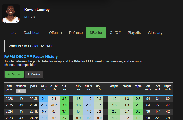Sort by oTOV +/- column header

point(54,88)
